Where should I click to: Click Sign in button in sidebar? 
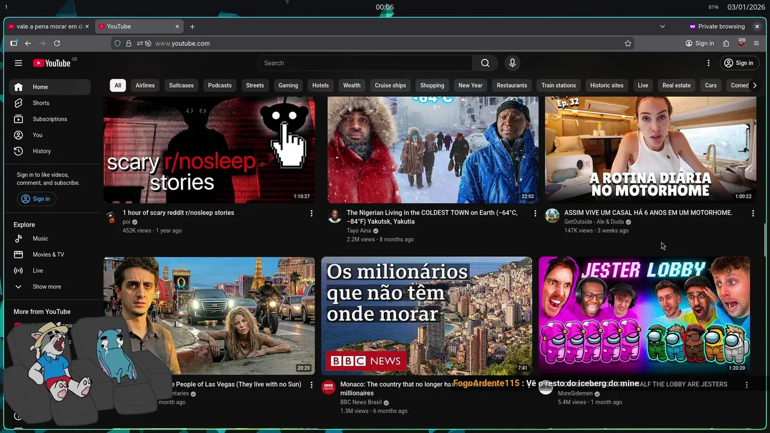36,199
